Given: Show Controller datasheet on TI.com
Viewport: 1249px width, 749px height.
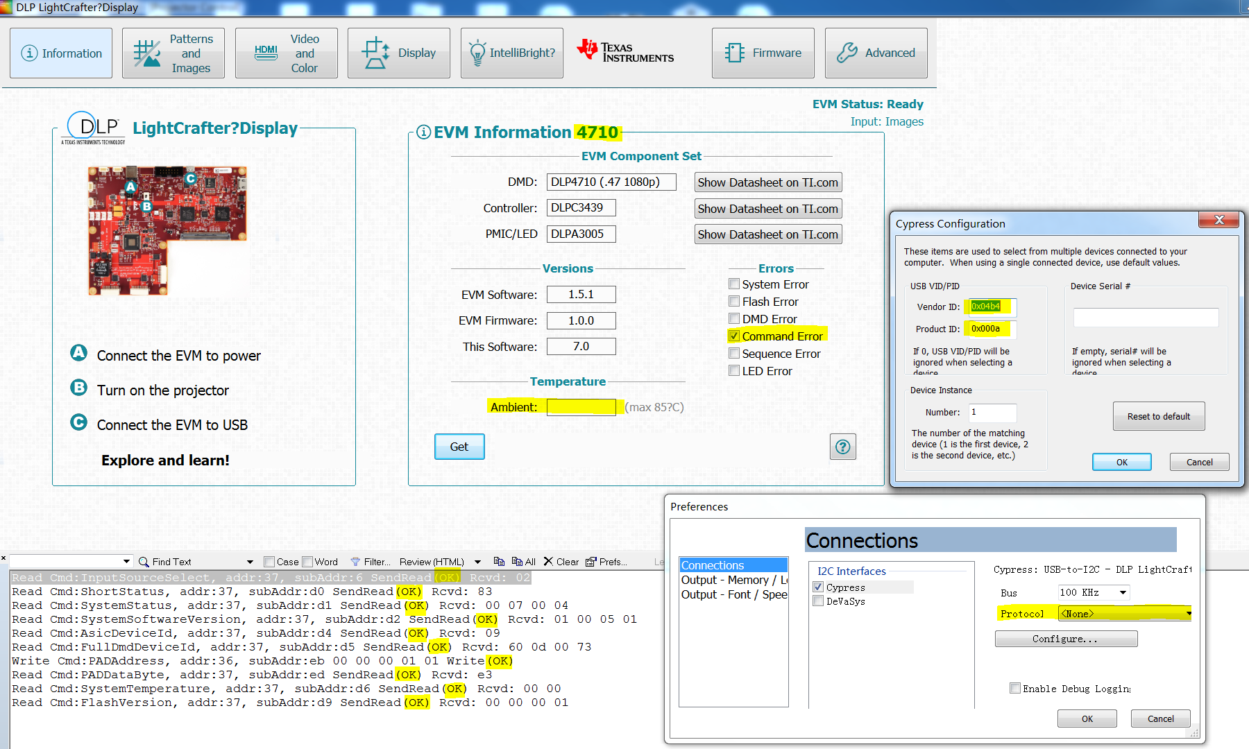Looking at the screenshot, I should (x=768, y=209).
